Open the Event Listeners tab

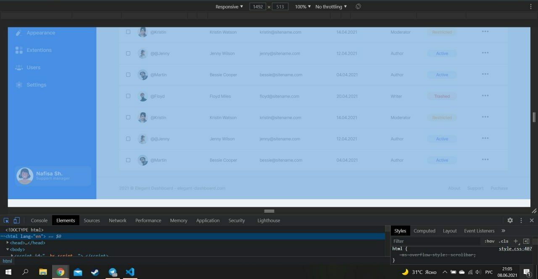[479, 231]
